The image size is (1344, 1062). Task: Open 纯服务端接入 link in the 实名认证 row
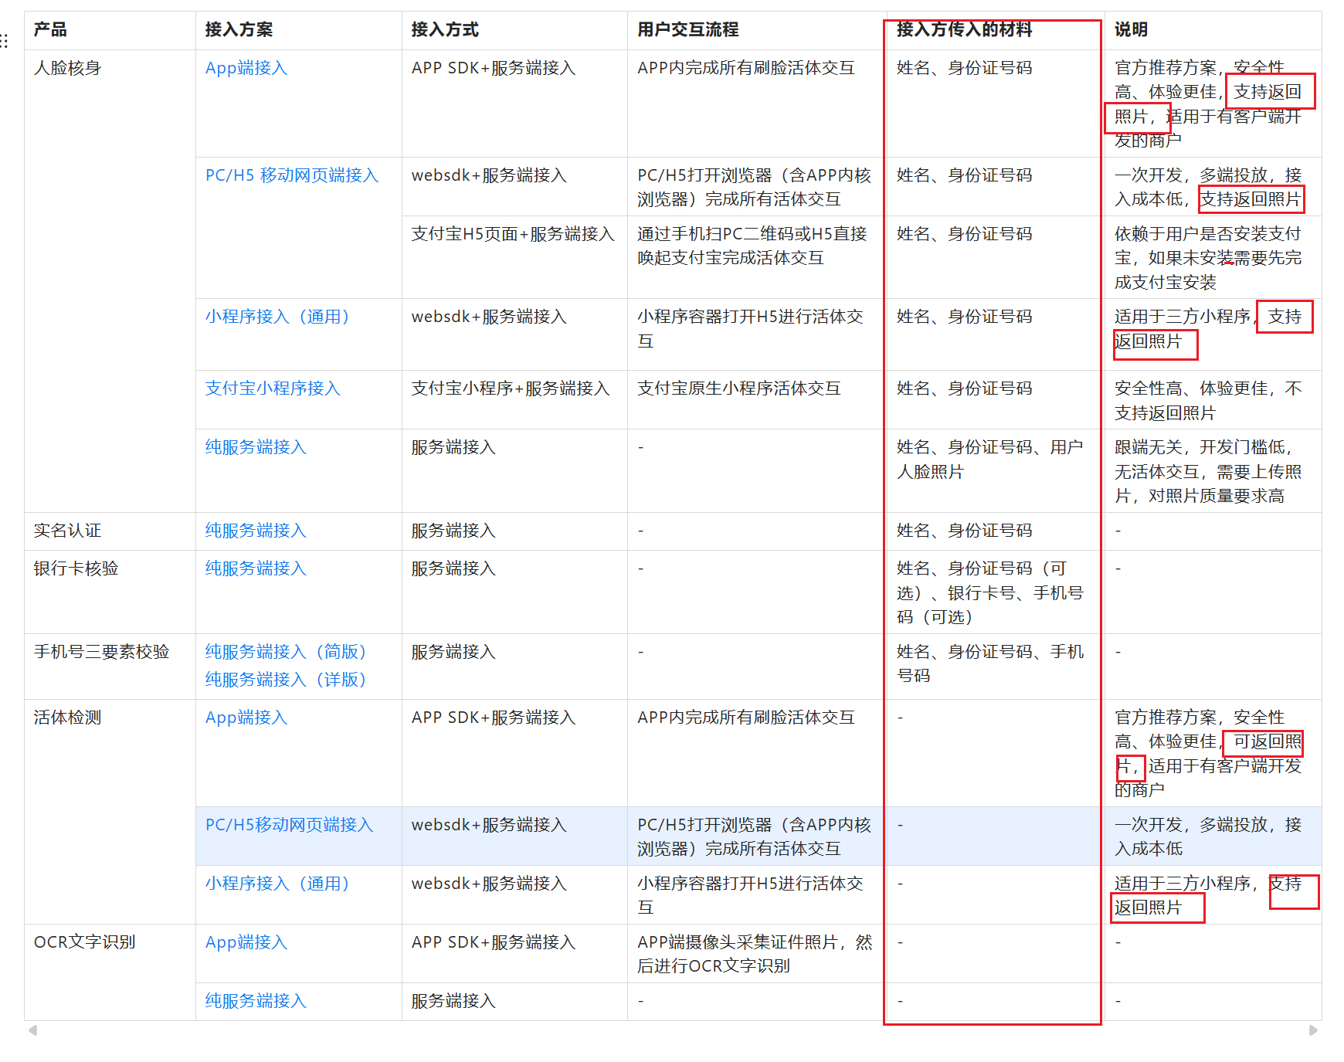pos(256,531)
